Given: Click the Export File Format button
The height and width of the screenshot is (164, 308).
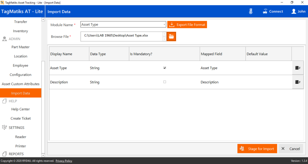Looking at the screenshot, I should pos(187,25).
